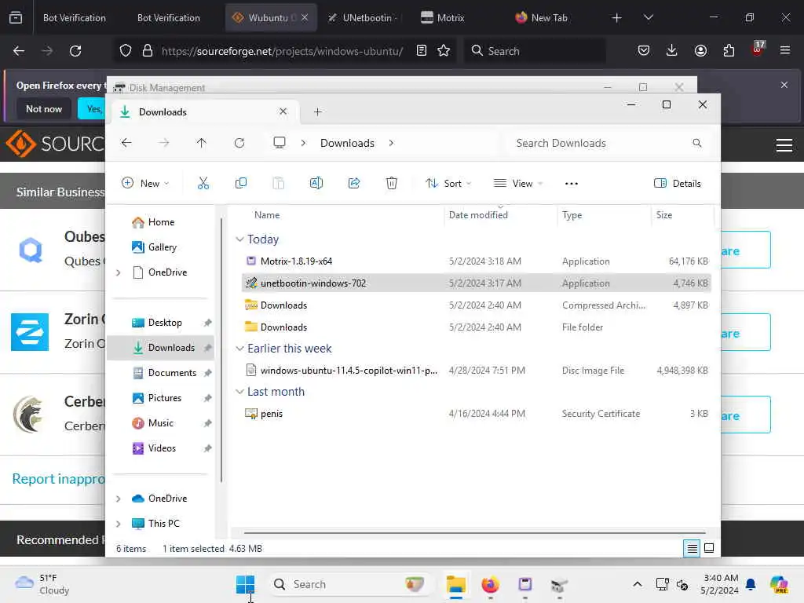Sort files by the Name column header
This screenshot has width=804, height=603.
(267, 215)
